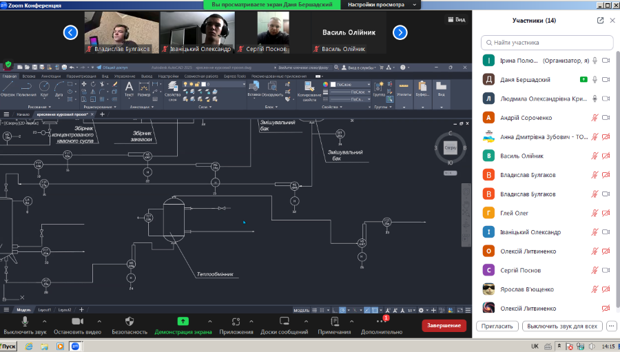
Task: Toggle microphone for Даня Бершадский
Action: click(595, 80)
